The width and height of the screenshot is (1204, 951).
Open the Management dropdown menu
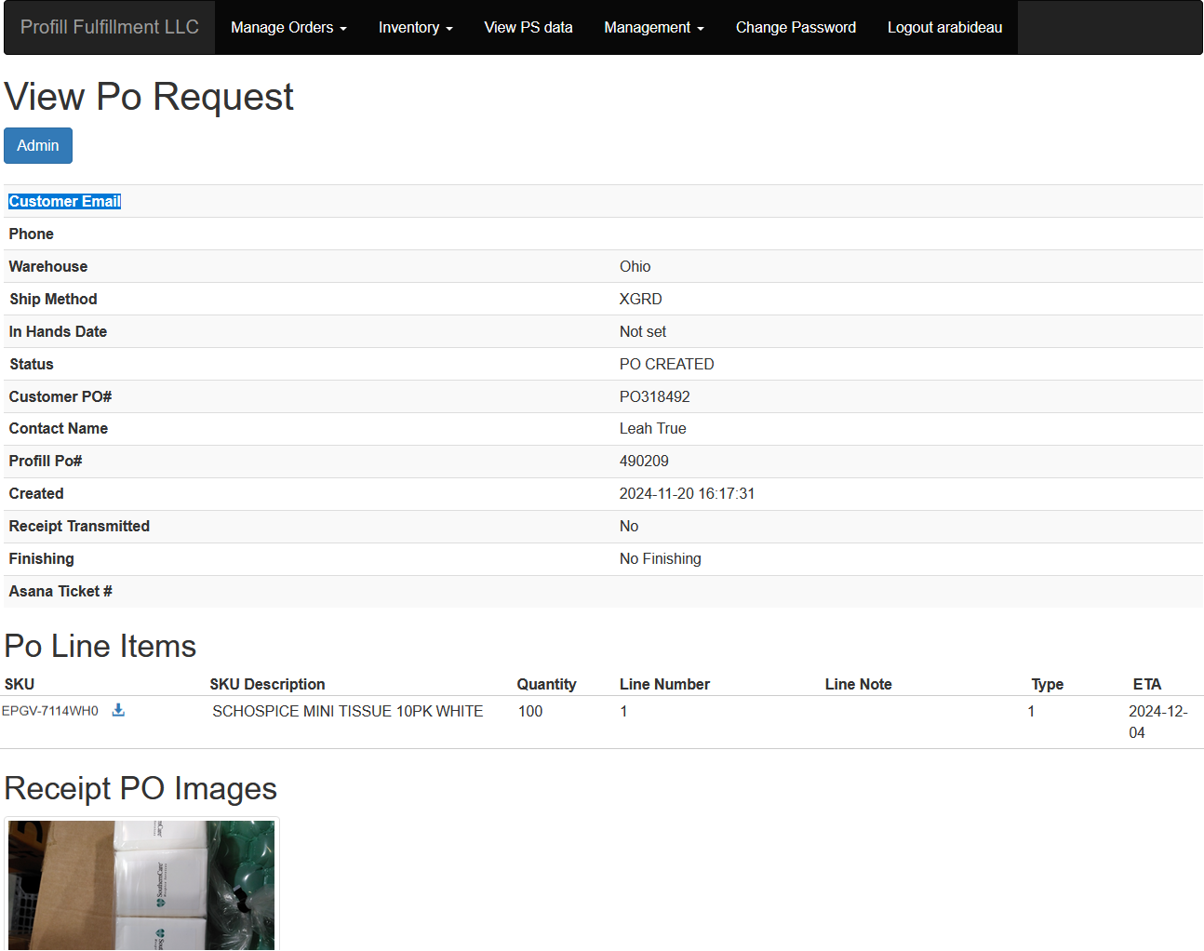coord(653,27)
